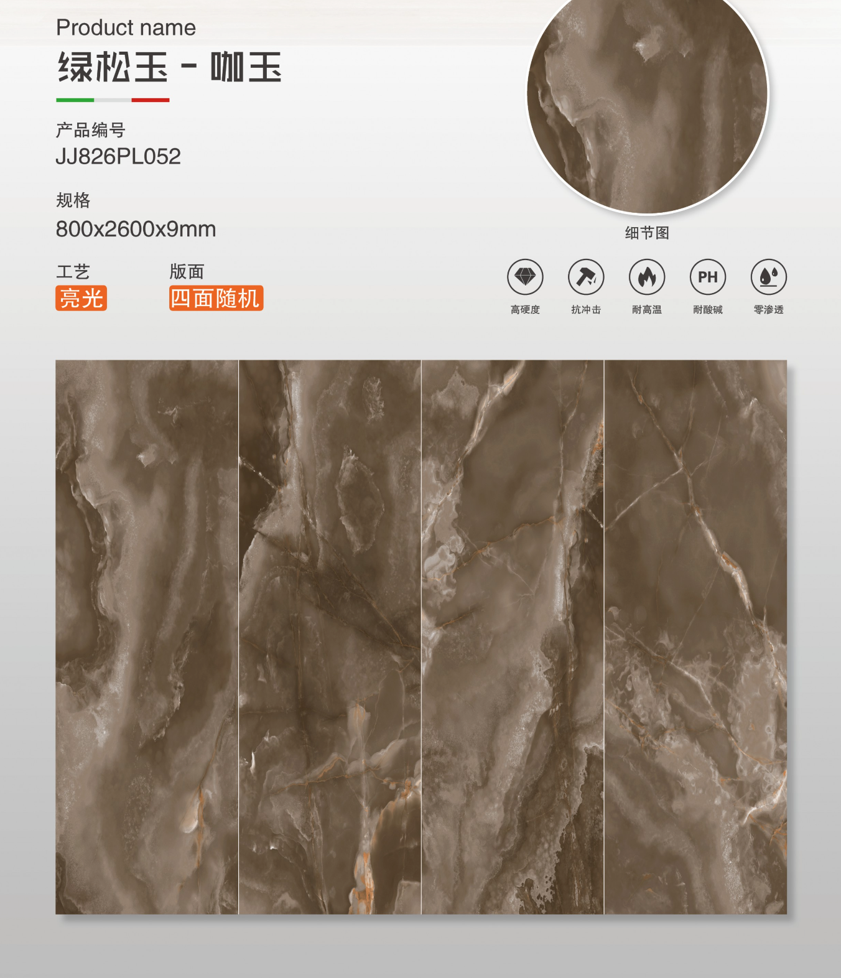Click the water drop zero penetration icon

click(x=769, y=277)
